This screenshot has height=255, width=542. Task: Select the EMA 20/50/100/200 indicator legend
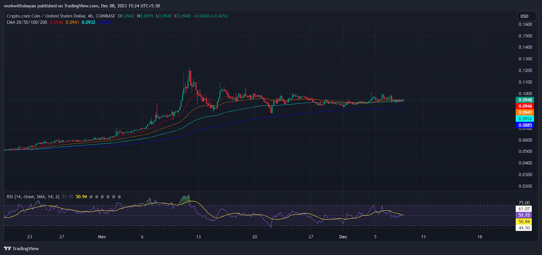27,22
